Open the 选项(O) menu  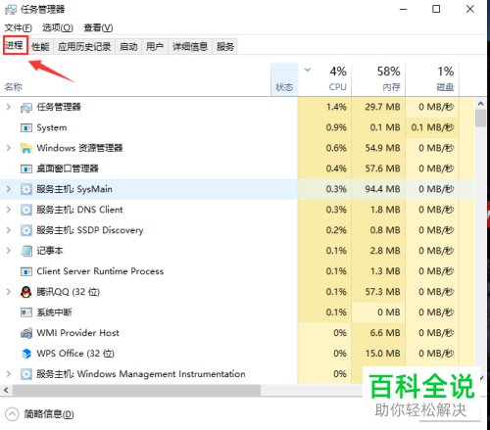58,28
